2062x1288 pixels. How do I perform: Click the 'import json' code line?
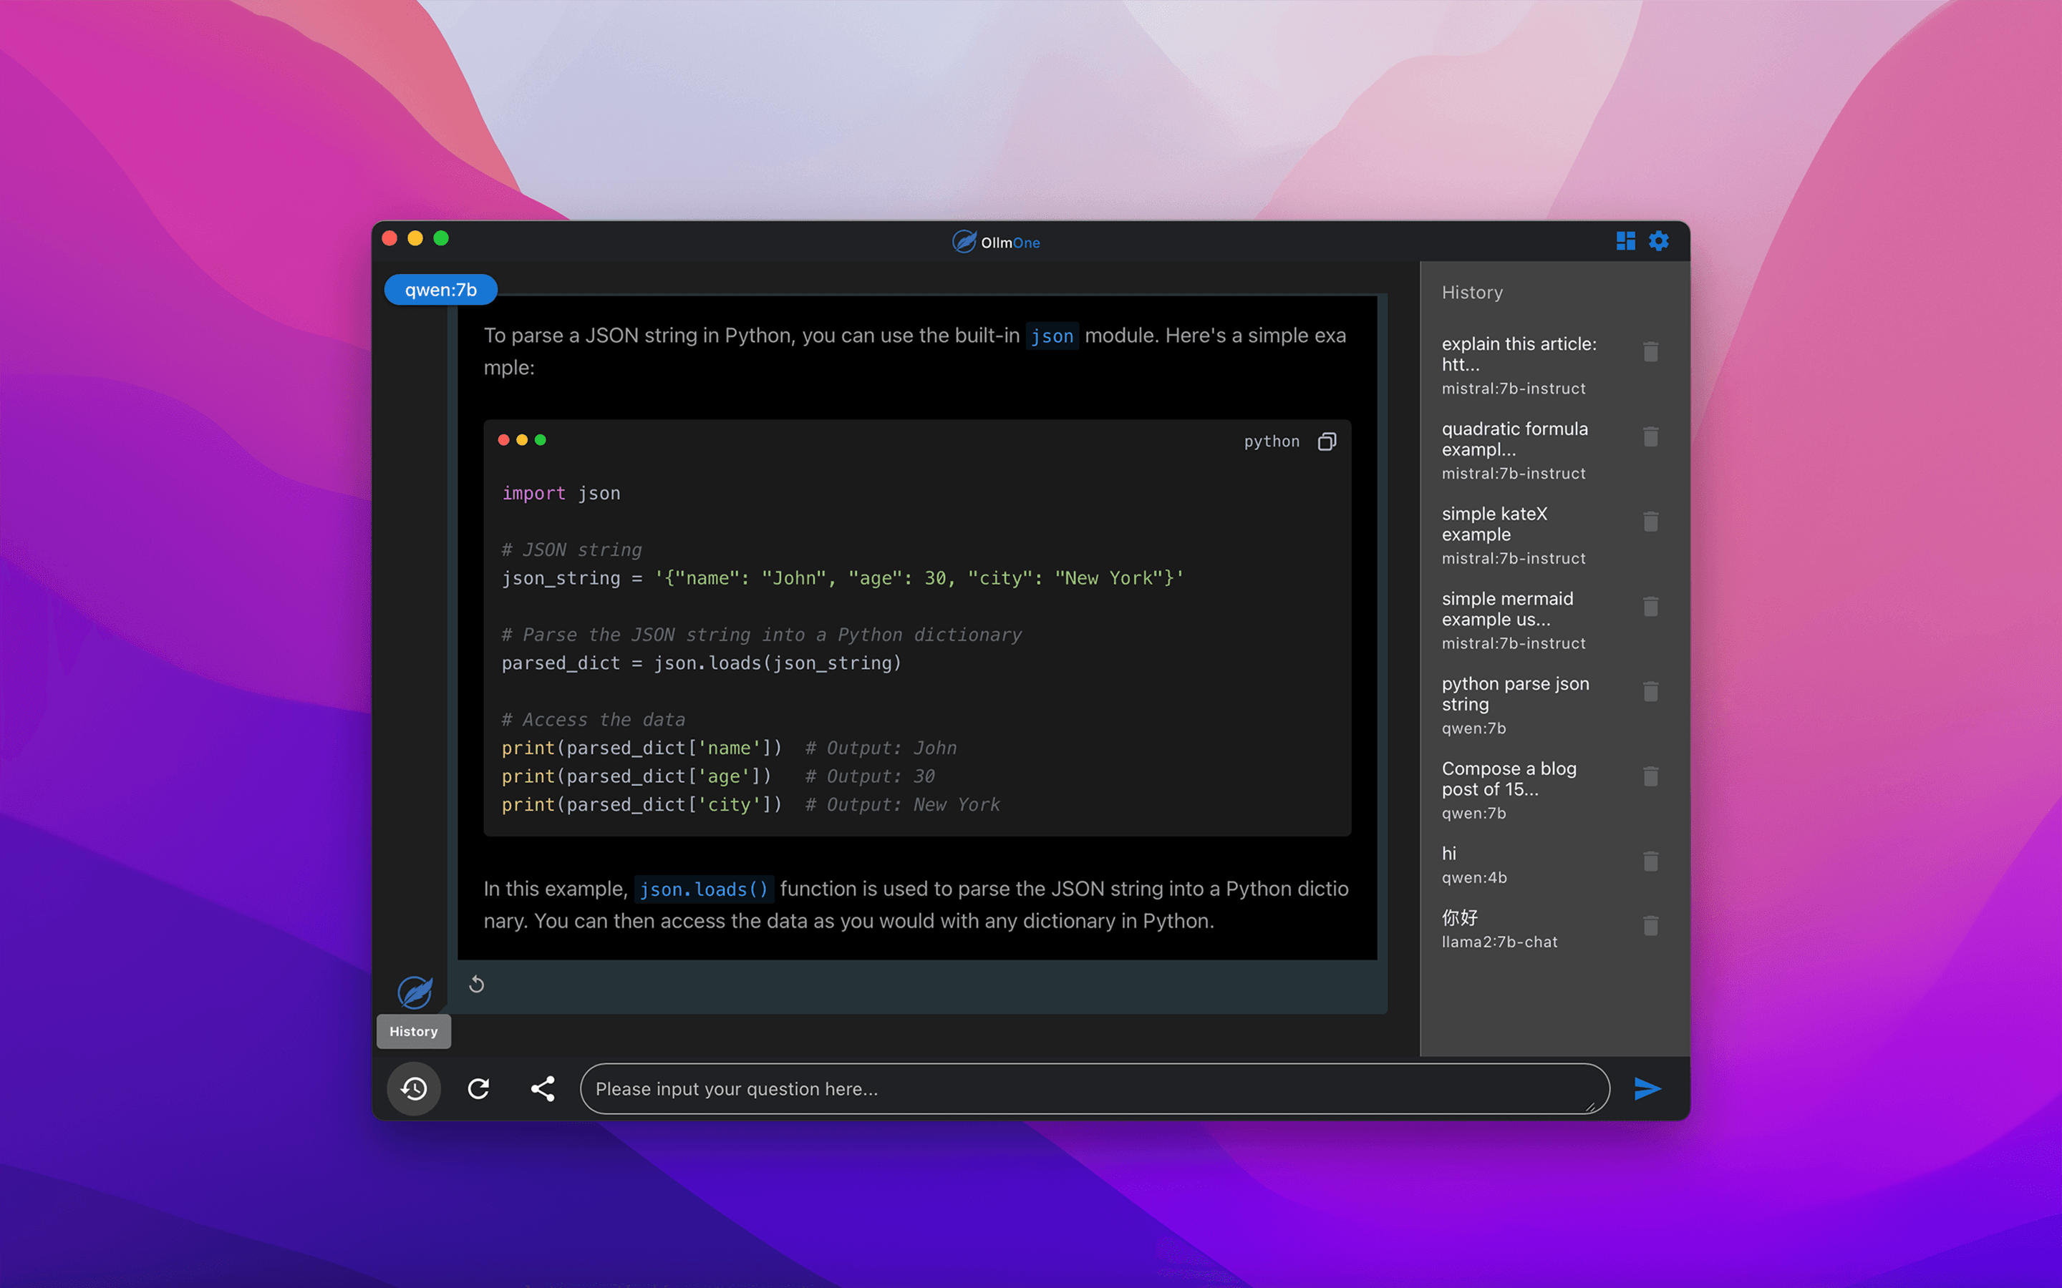pos(561,493)
